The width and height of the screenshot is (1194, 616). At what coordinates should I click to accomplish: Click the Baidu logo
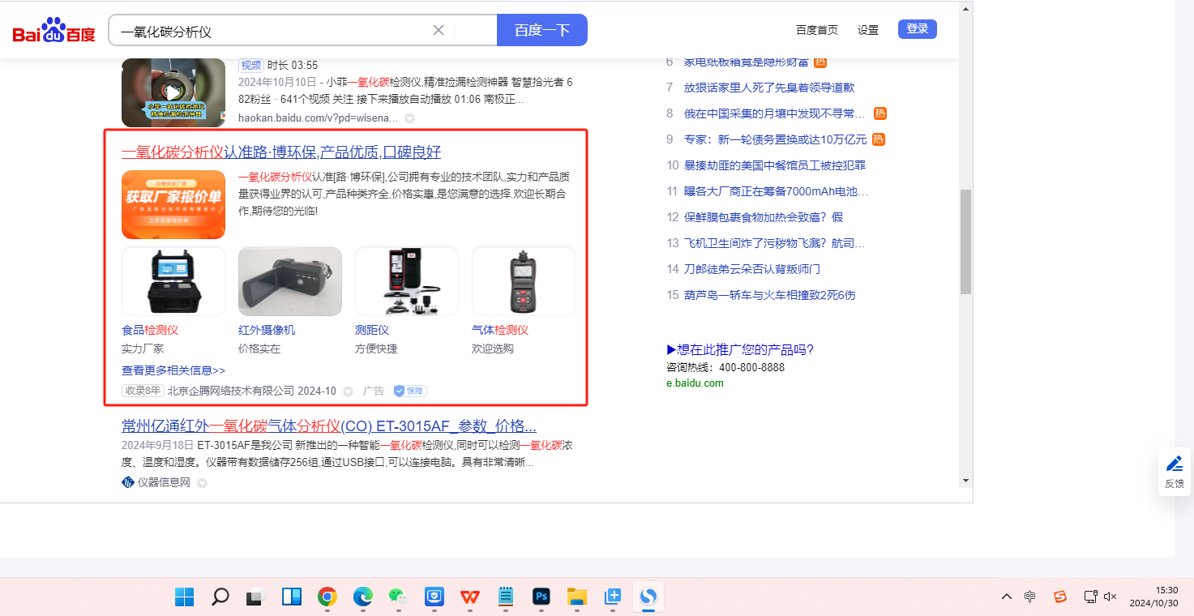click(x=53, y=31)
